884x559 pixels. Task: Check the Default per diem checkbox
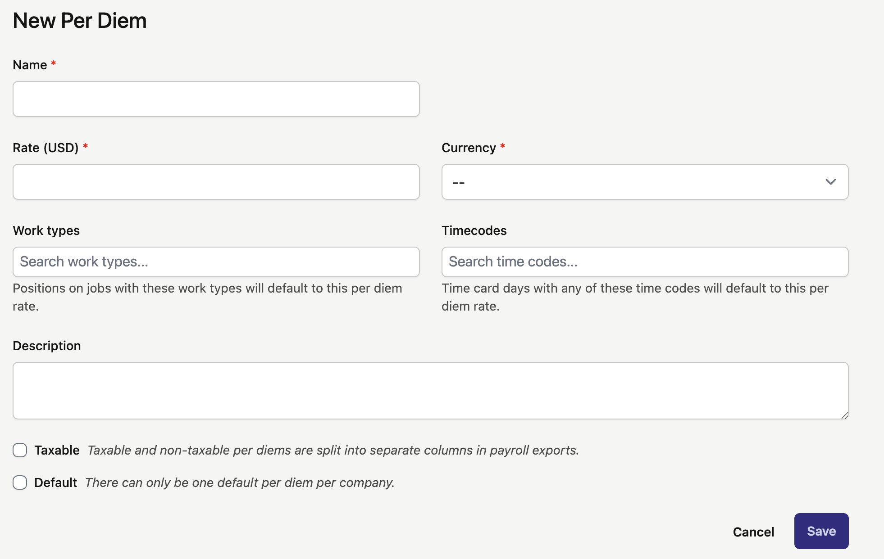(x=20, y=482)
